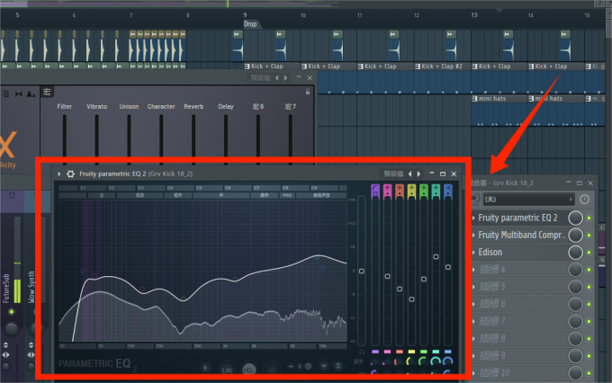Click the blue band frequency knob

click(447, 361)
